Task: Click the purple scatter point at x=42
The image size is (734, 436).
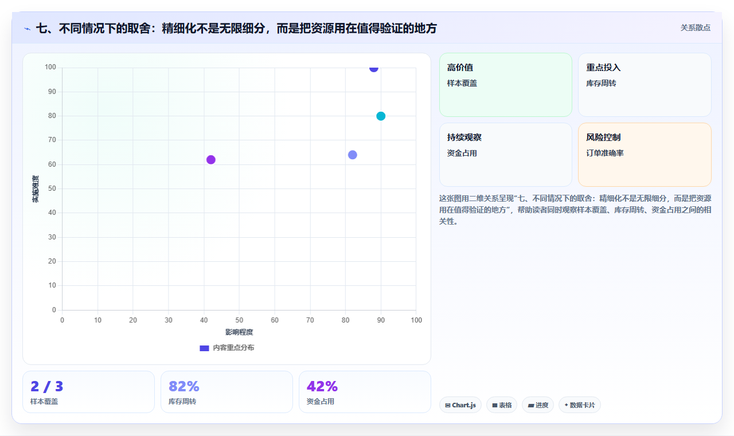Action: click(x=211, y=160)
